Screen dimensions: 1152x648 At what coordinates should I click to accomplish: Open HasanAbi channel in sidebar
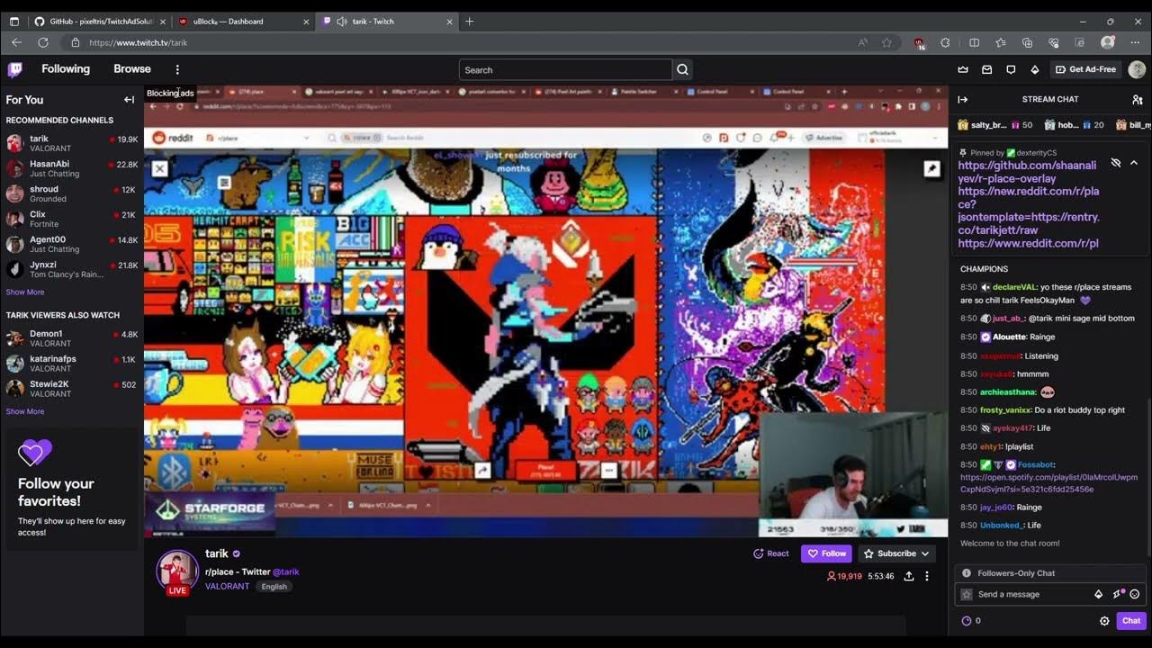click(72, 168)
